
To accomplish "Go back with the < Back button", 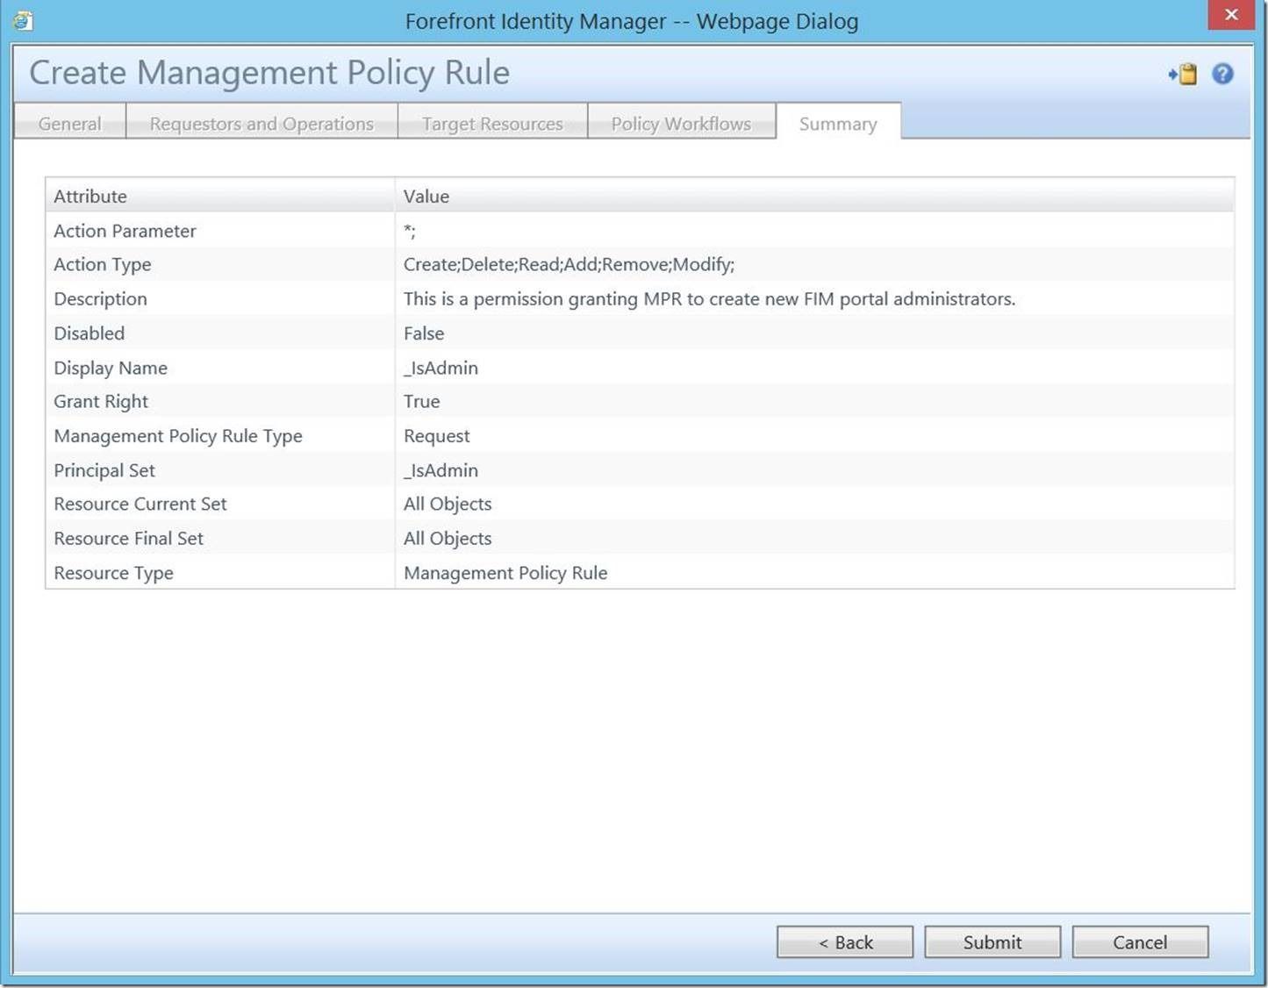I will (845, 942).
